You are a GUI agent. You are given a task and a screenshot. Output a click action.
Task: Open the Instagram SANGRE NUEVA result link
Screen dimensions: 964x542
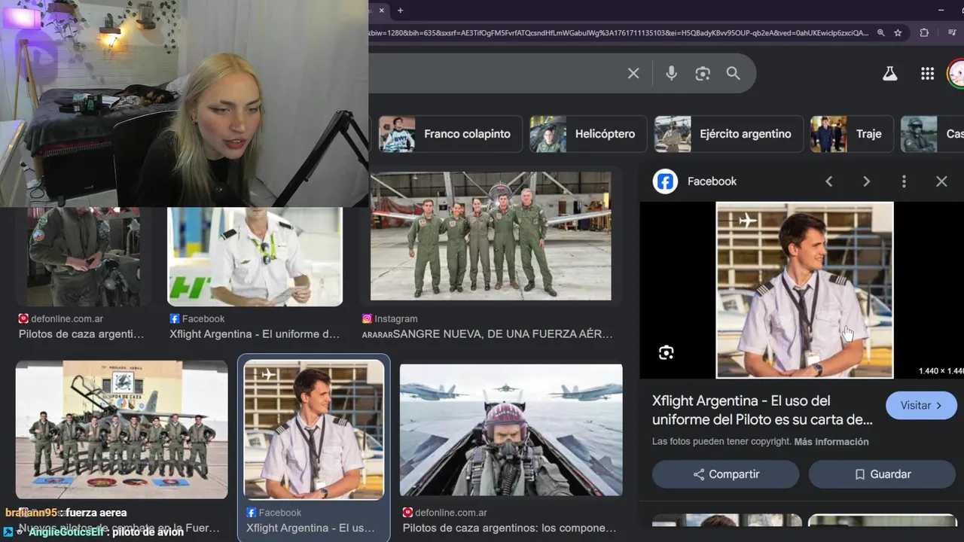[x=487, y=333]
